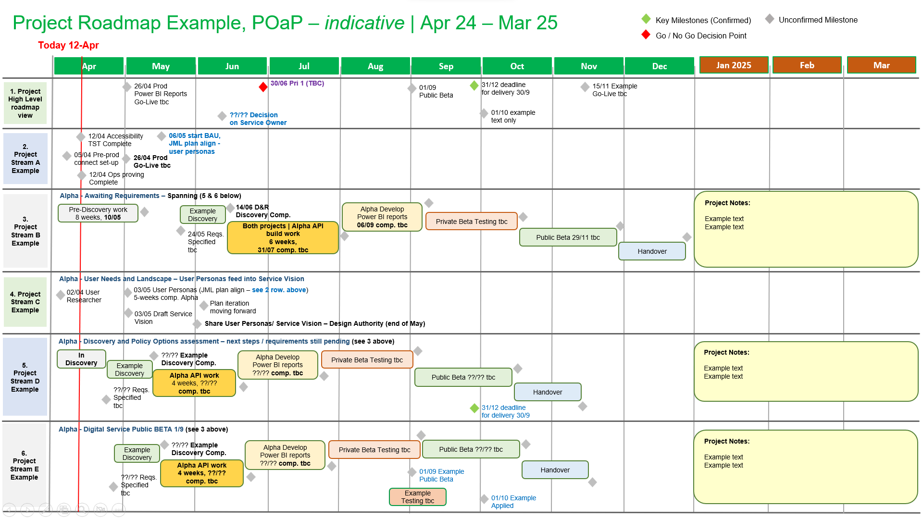Click the 'Public Beta 29/11 tbc' box
Viewport: 923px width, 519px height.
568,237
